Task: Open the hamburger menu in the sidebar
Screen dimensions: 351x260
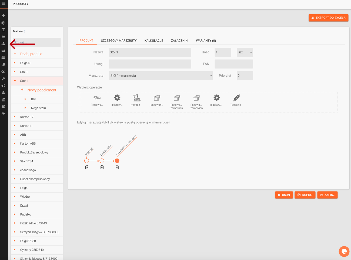Action: click(x=4, y=4)
